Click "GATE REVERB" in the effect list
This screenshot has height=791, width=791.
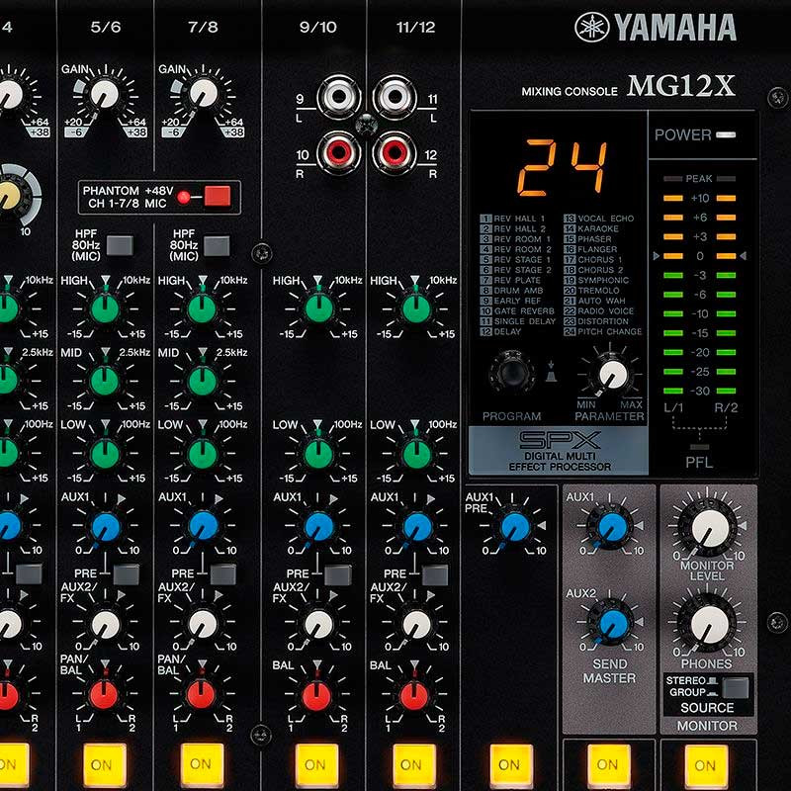point(524,311)
